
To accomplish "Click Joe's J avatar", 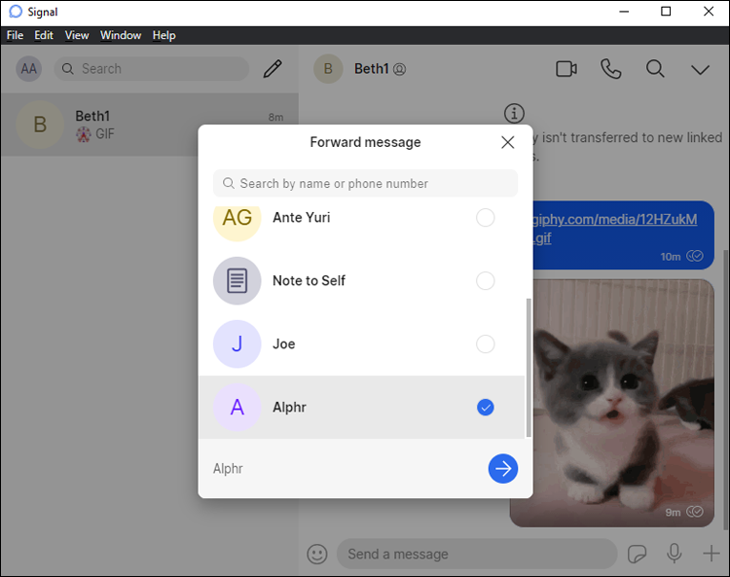I will pos(237,344).
